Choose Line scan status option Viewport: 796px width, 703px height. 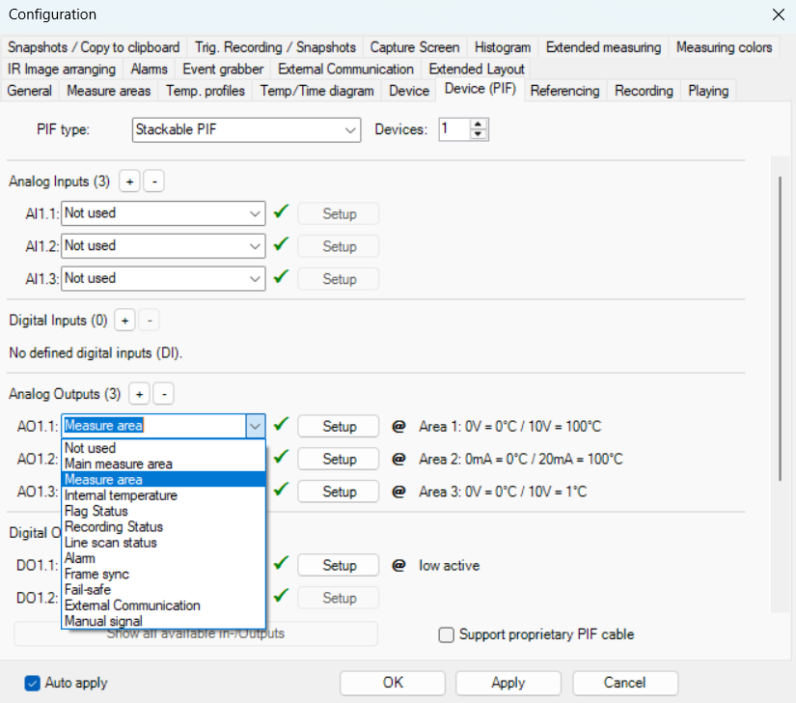tap(163, 543)
